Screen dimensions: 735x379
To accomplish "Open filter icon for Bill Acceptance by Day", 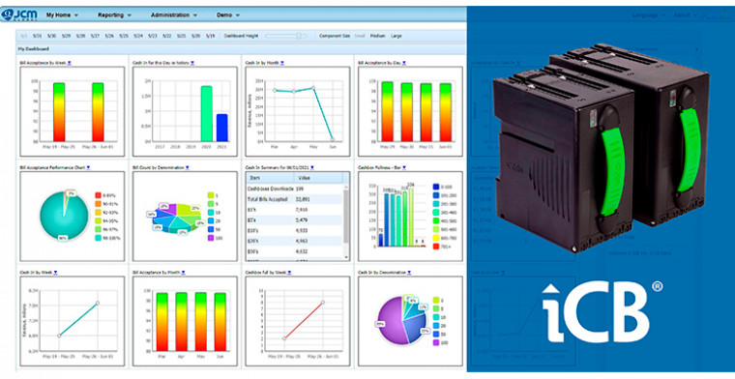I will pyautogui.click(x=404, y=62).
